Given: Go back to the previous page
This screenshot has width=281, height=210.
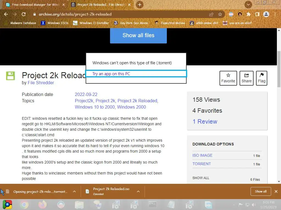Looking at the screenshot, I should [x=6, y=14].
